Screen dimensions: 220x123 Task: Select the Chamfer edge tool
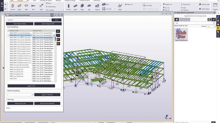point(204,4)
